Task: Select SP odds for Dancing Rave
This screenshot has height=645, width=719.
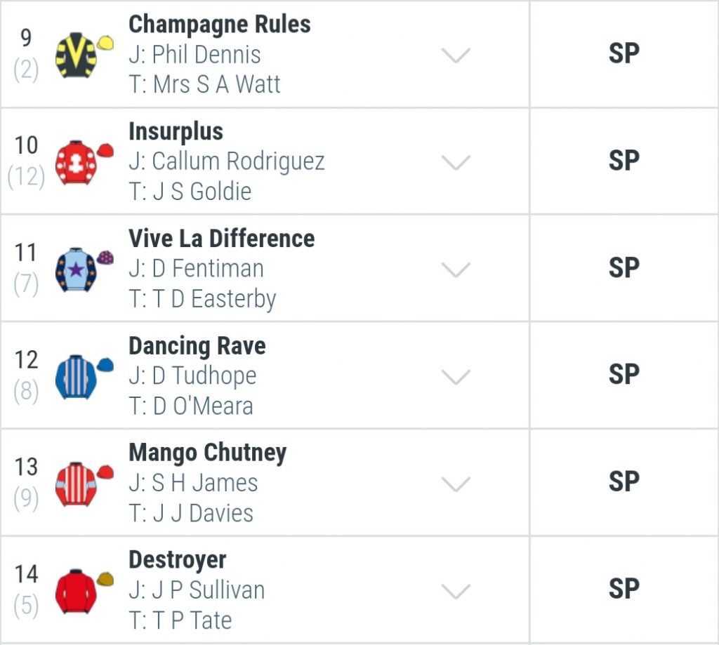Action: pos(624,375)
